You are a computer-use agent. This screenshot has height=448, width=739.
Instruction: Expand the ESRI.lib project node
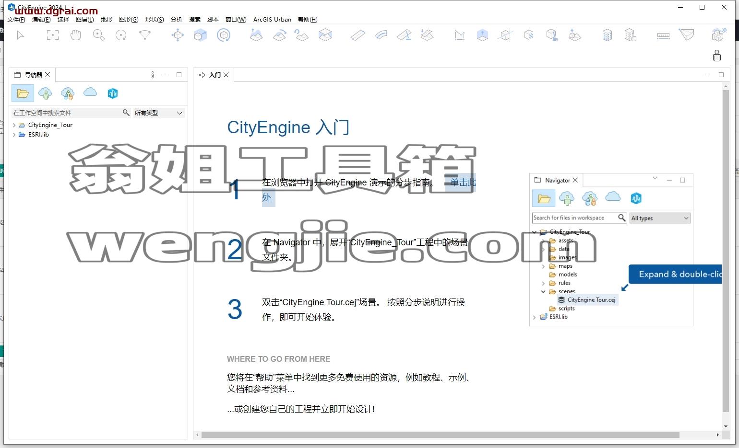14,135
